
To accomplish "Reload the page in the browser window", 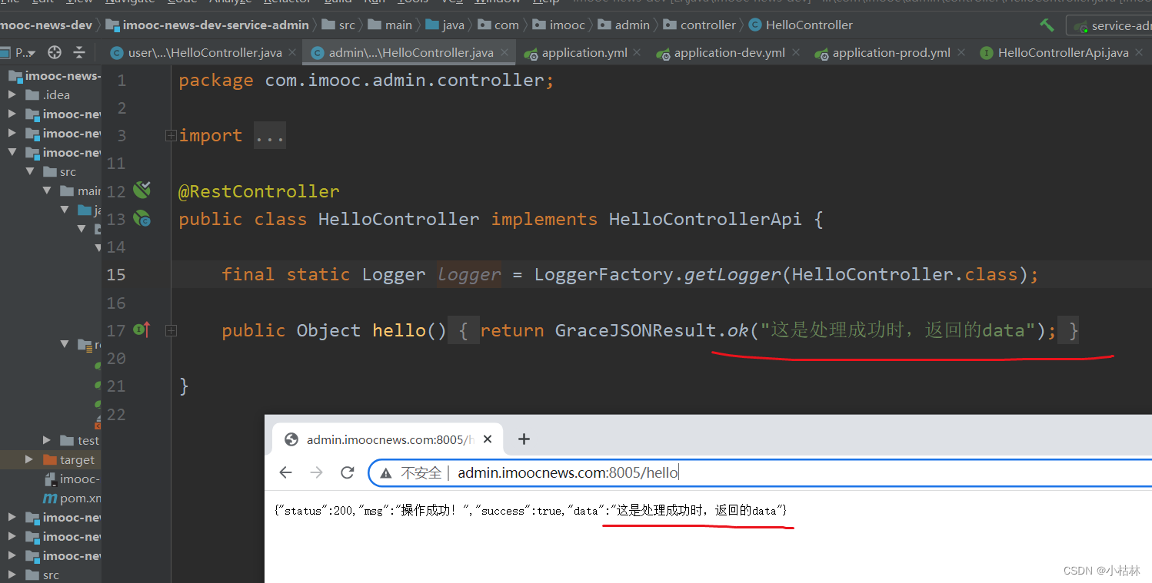I will pyautogui.click(x=348, y=472).
